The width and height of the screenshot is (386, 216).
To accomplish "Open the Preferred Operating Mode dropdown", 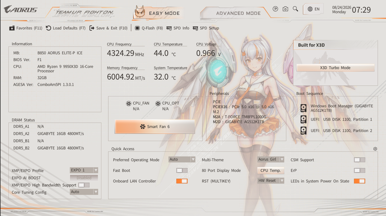I will click(182, 159).
